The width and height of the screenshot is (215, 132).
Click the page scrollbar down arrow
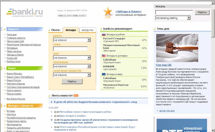pos(213,130)
